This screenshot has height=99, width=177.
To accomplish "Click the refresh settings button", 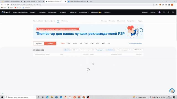I will click(x=138, y=50).
